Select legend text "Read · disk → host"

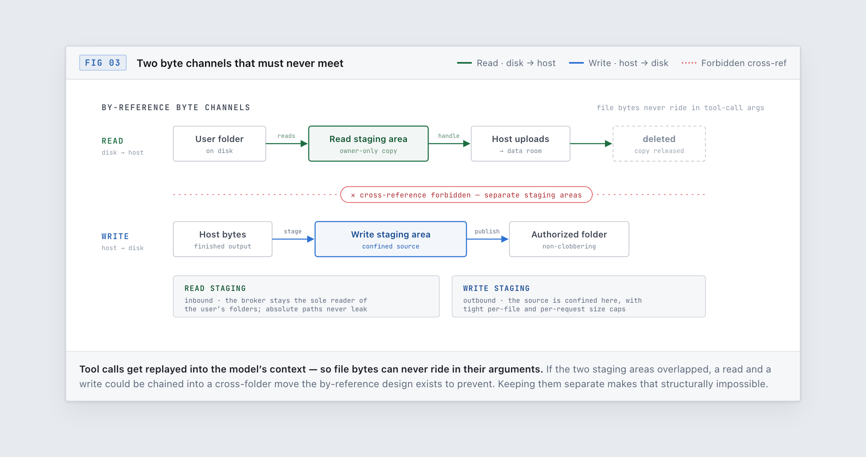516,63
